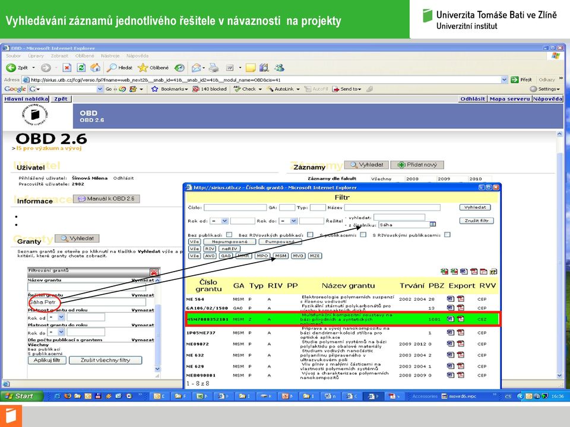Click the Windows Start button
The height and width of the screenshot is (427, 570).
[x=21, y=396]
